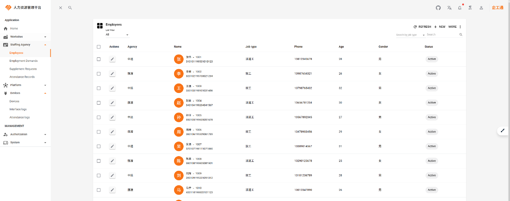Open Employment Demands in sidebar
The width and height of the screenshot is (510, 201).
[x=24, y=61]
